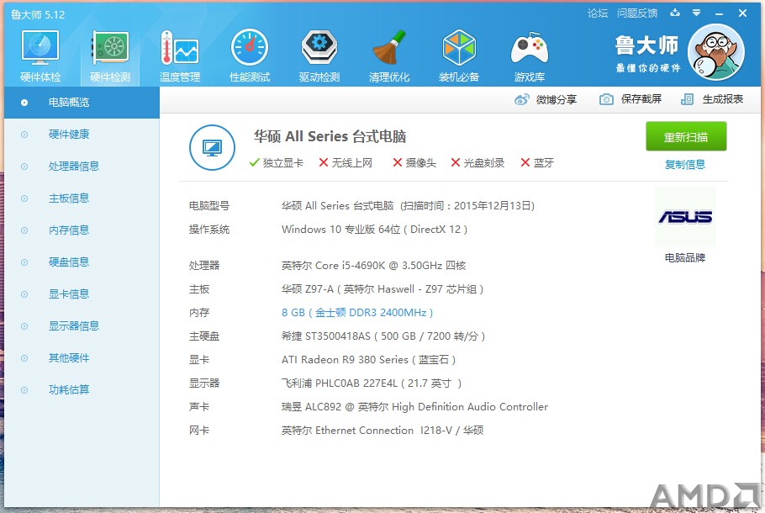The width and height of the screenshot is (765, 513).
Task: Click the desktop computer icon in circle
Action: 212,147
